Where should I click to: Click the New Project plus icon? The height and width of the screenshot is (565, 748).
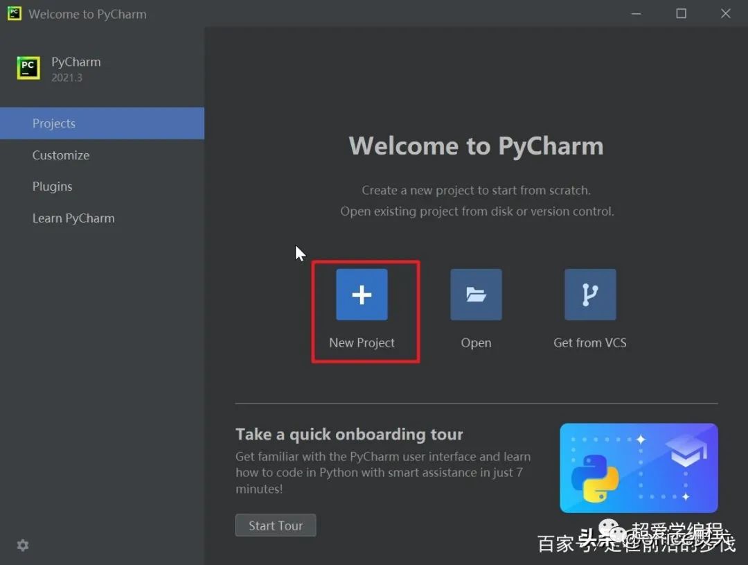tap(362, 294)
